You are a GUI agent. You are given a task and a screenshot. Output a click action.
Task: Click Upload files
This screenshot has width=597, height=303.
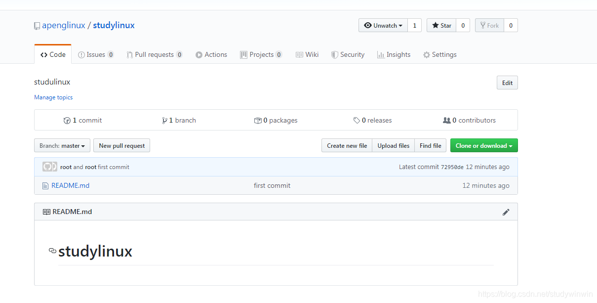tap(394, 145)
